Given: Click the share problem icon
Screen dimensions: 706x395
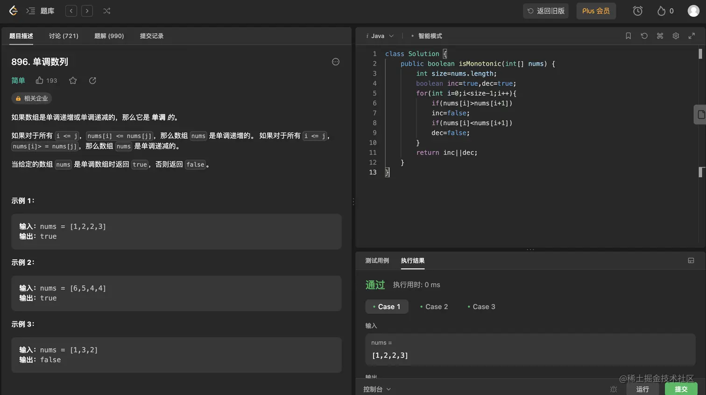Looking at the screenshot, I should pos(92,80).
